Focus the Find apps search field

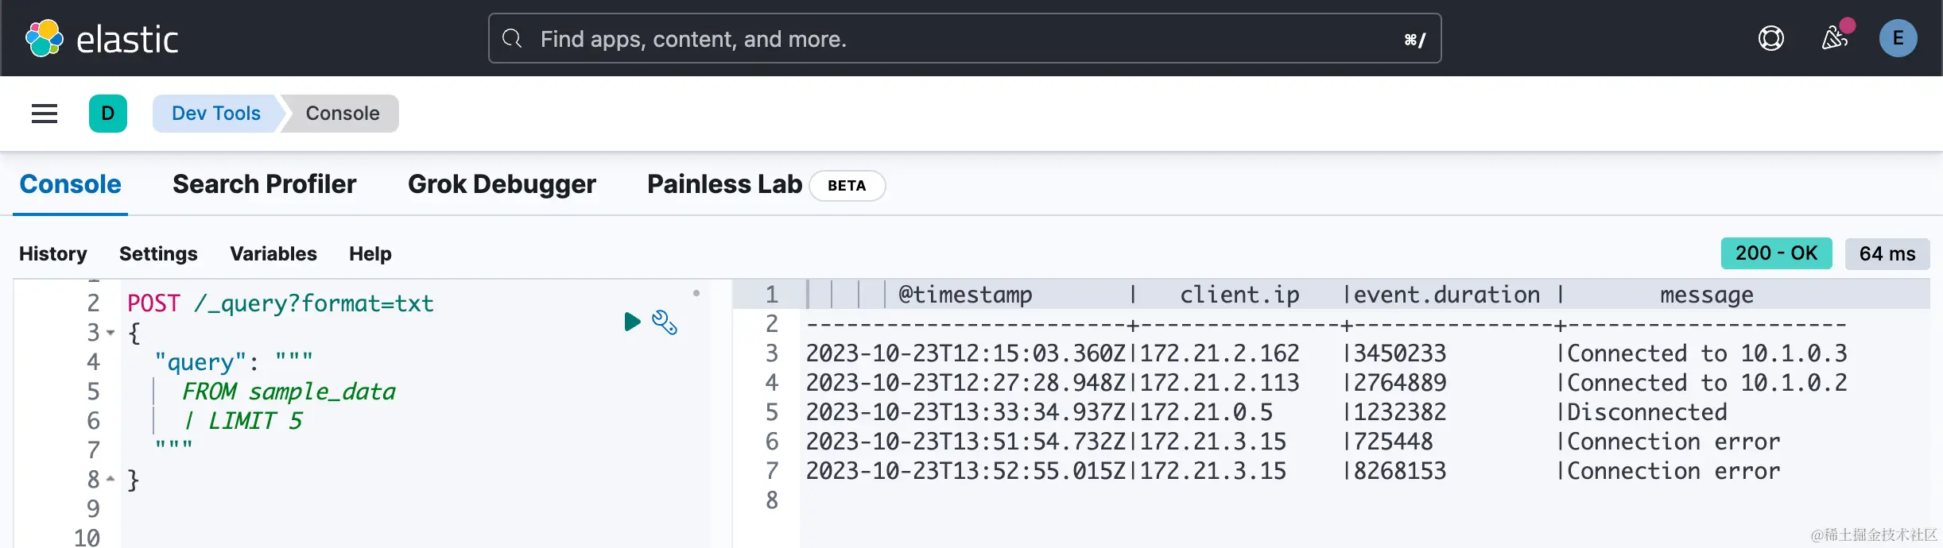click(964, 38)
